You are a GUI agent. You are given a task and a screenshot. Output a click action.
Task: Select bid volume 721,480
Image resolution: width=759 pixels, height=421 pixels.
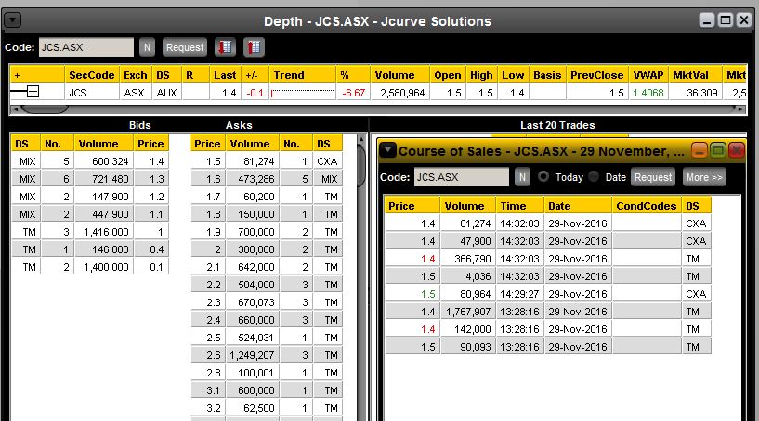click(x=111, y=179)
